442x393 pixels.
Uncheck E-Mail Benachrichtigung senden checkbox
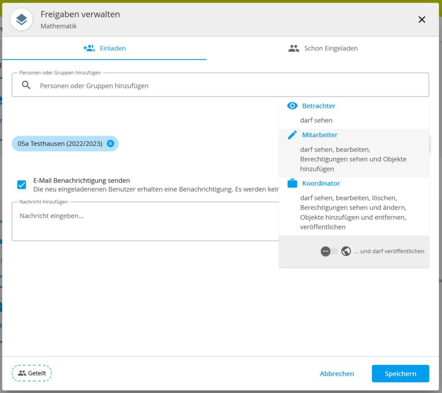(22, 185)
